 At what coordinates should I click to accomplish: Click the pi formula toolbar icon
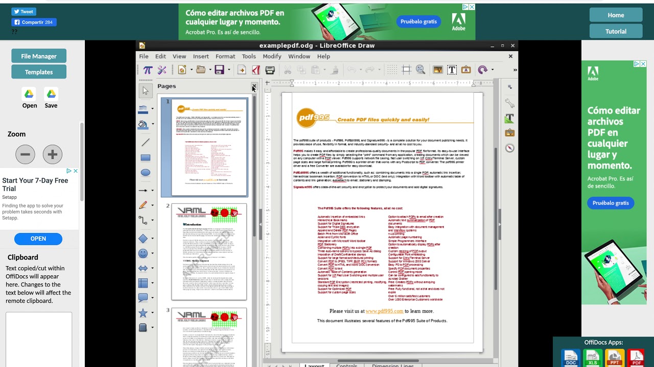tap(148, 70)
